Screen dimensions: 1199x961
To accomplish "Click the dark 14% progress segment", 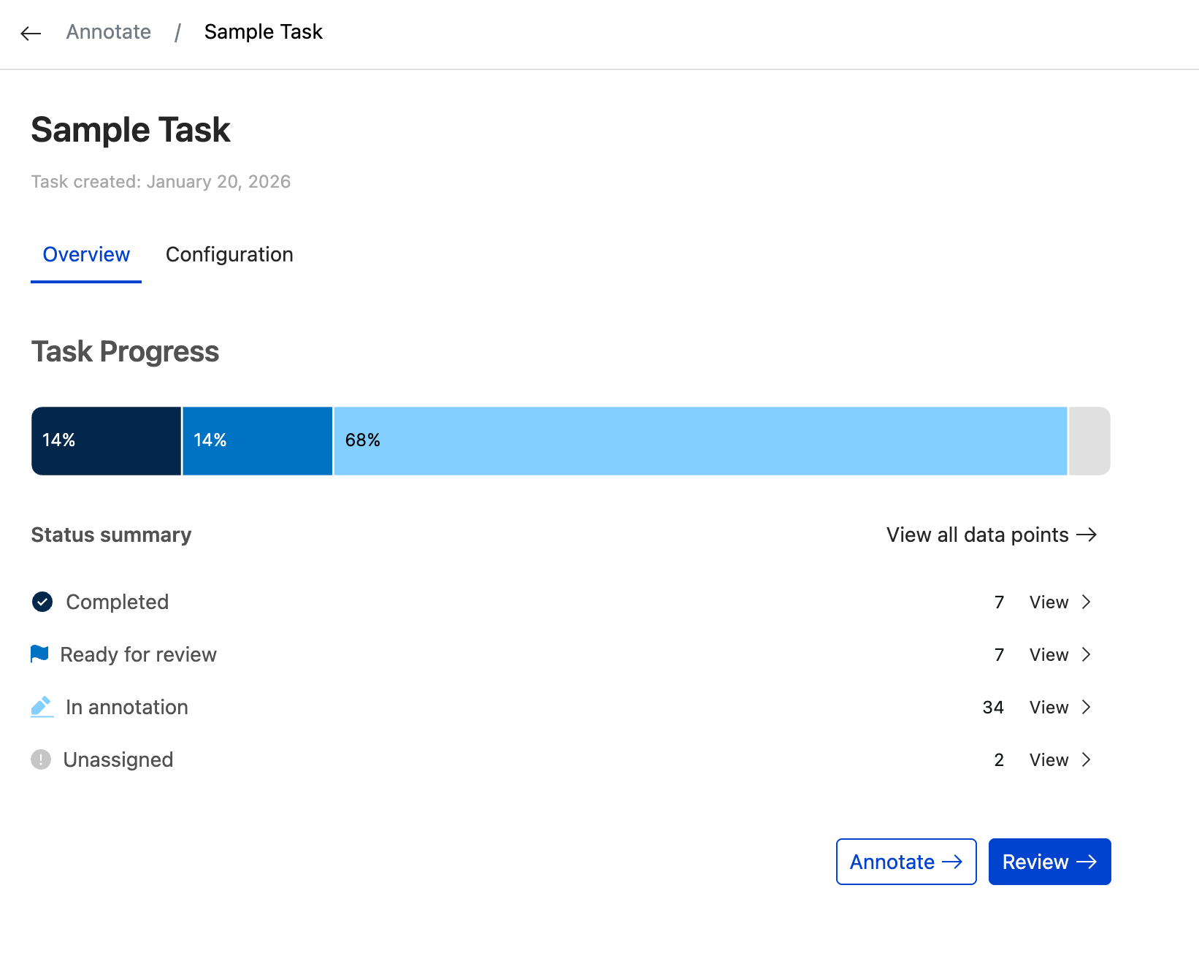I will click(x=106, y=440).
